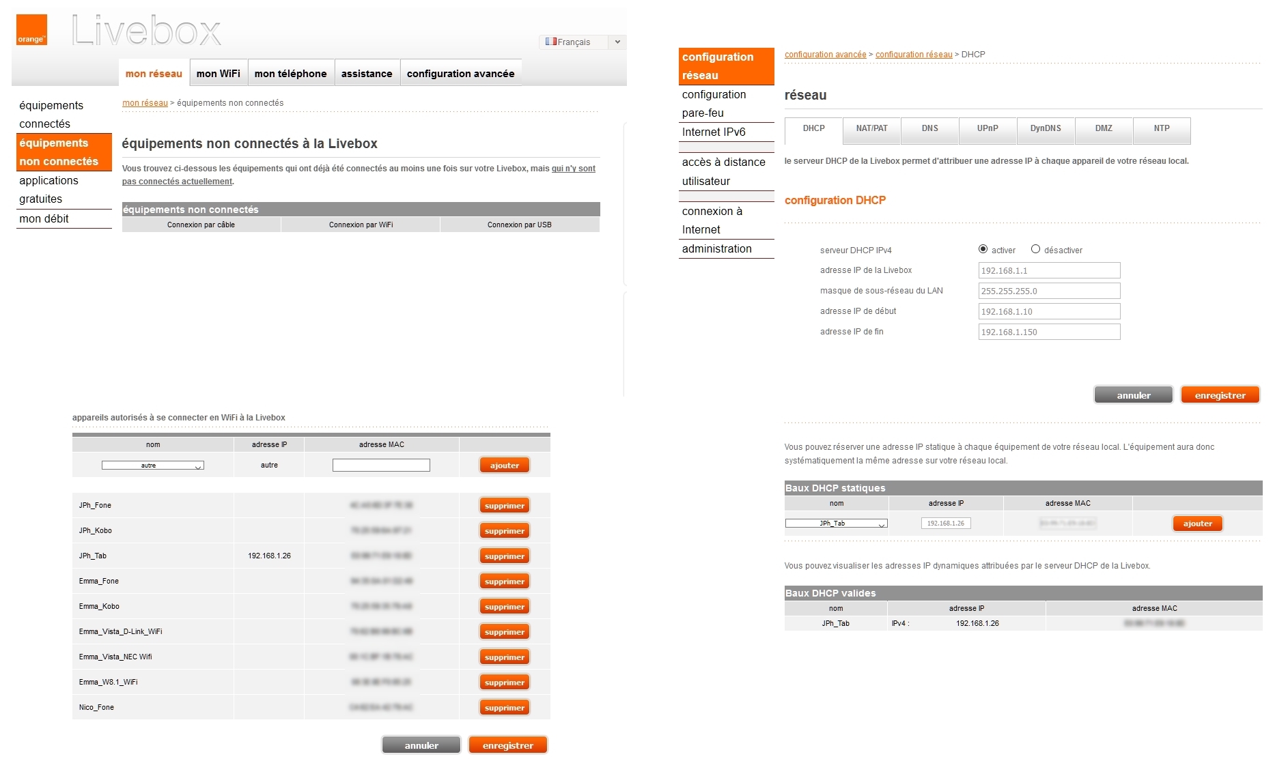Open the Français language dropdown
Screen dimensions: 1288x774
point(582,42)
